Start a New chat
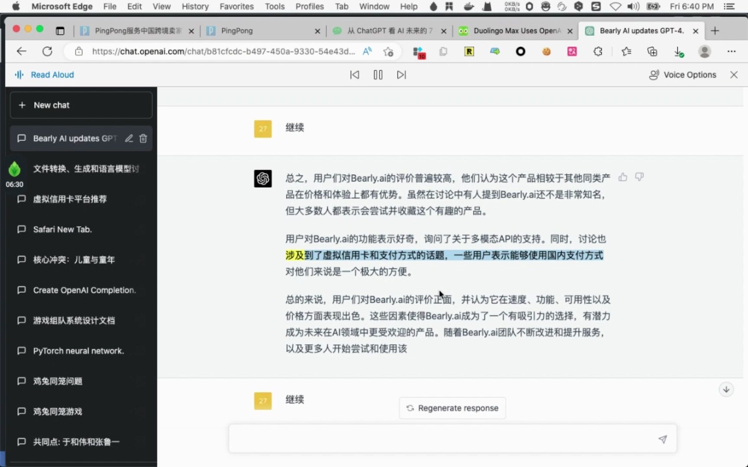Screen dimensions: 748x467 coord(81,105)
